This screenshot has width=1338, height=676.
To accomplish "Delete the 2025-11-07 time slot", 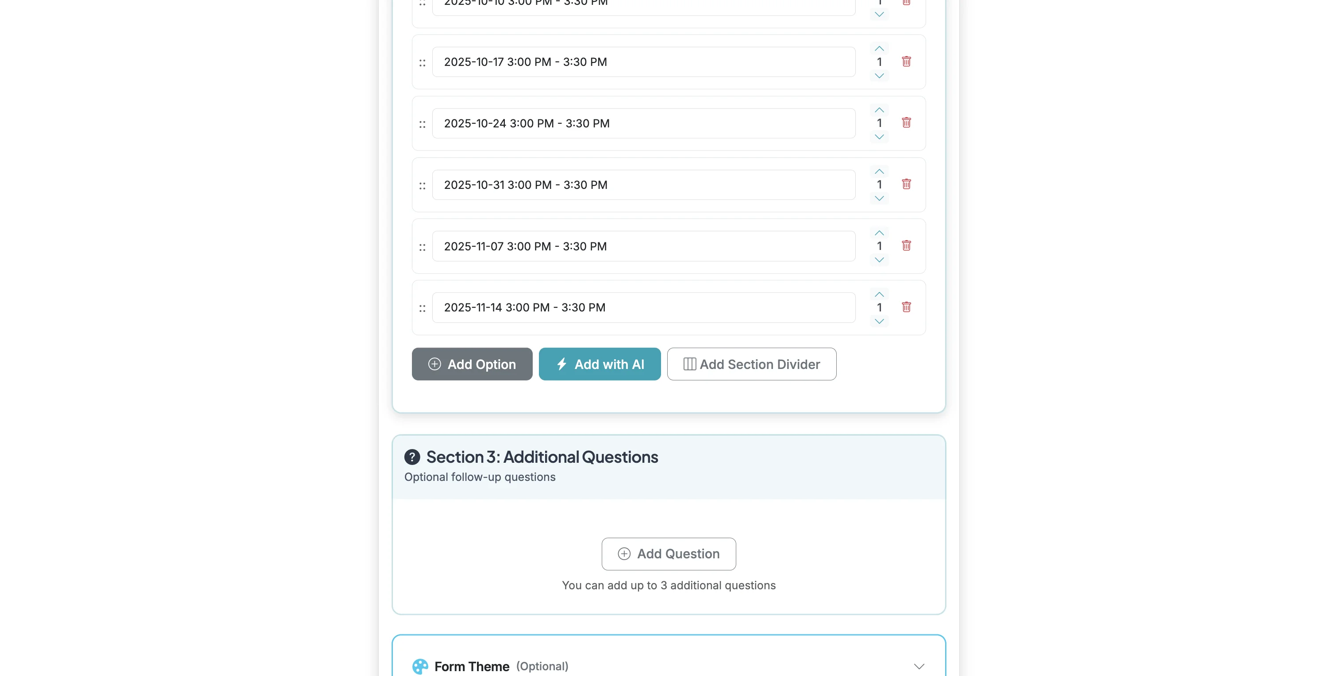I will pyautogui.click(x=907, y=246).
